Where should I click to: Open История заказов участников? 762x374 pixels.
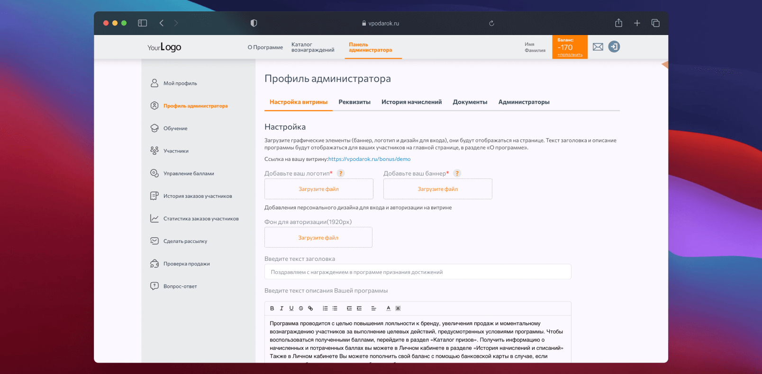[198, 196]
